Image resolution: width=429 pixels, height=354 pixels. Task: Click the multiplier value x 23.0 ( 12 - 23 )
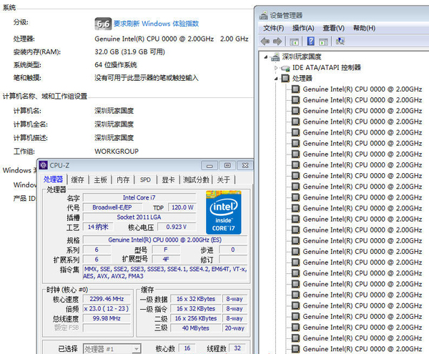coord(107,308)
